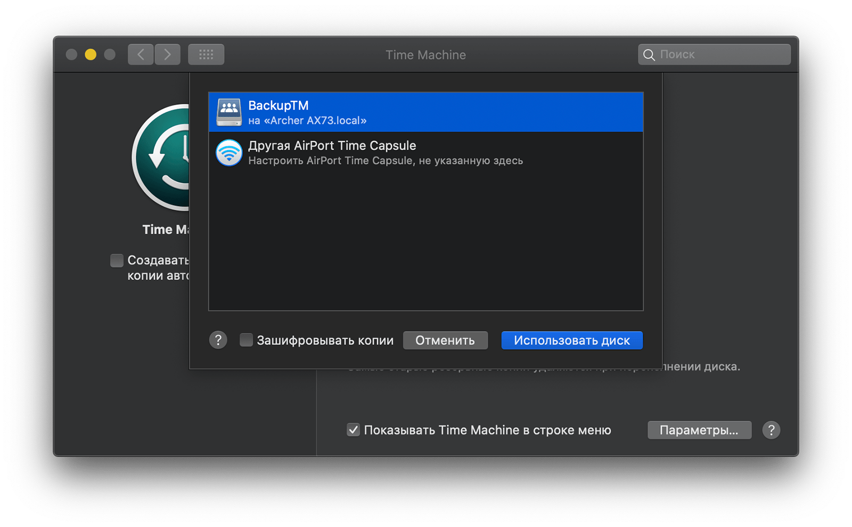
Task: Click the Использовать диск button
Action: tap(572, 340)
